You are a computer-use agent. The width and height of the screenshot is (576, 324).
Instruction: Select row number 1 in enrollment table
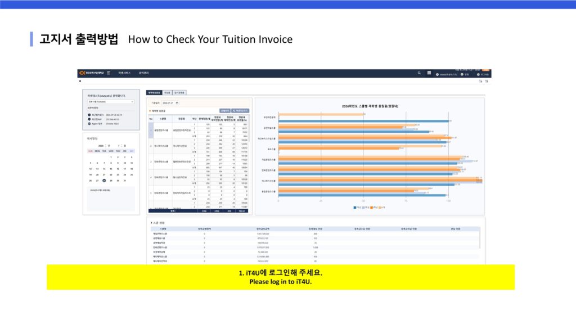(151, 130)
